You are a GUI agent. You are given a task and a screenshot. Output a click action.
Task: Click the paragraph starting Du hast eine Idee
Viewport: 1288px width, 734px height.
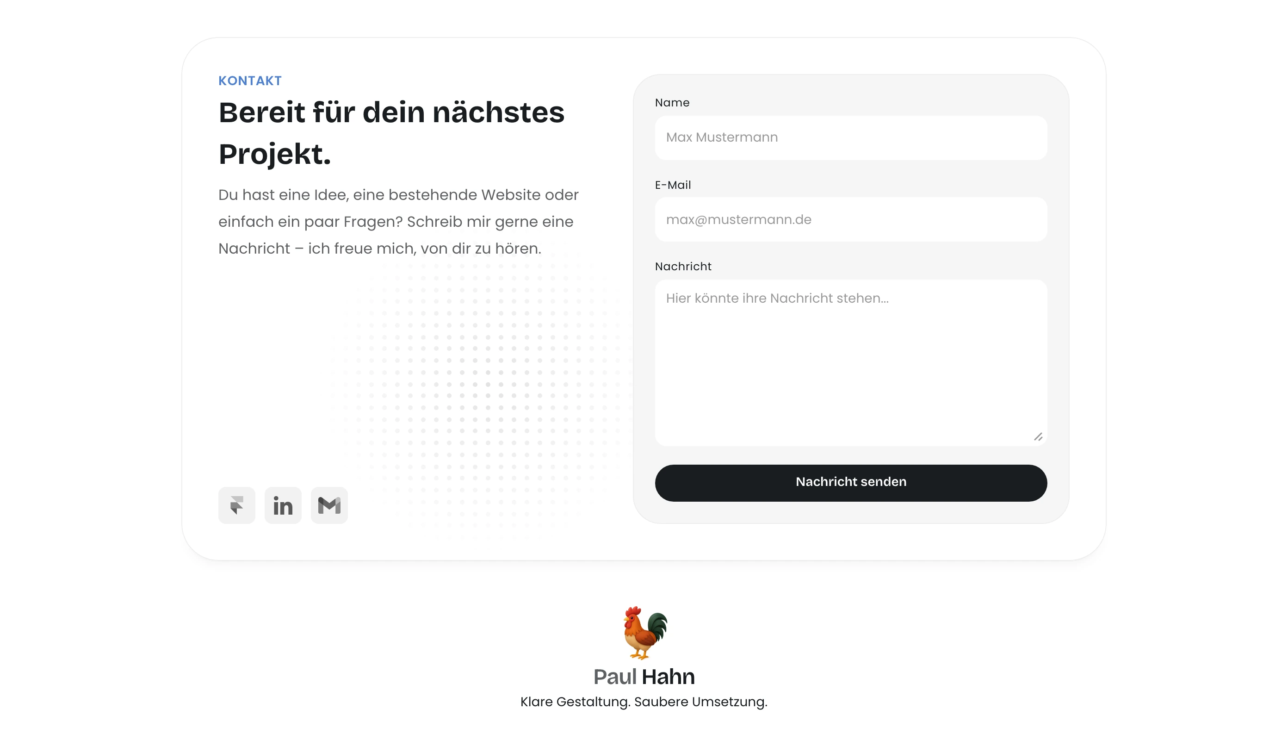pos(399,221)
